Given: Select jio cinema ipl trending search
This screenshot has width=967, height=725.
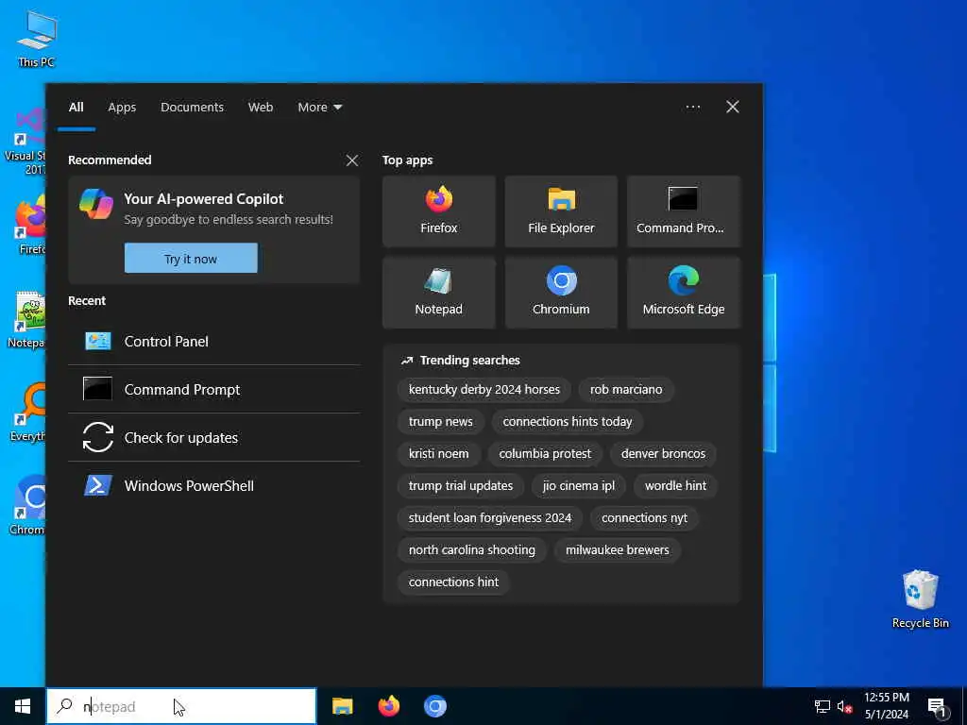Looking at the screenshot, I should pos(579,486).
